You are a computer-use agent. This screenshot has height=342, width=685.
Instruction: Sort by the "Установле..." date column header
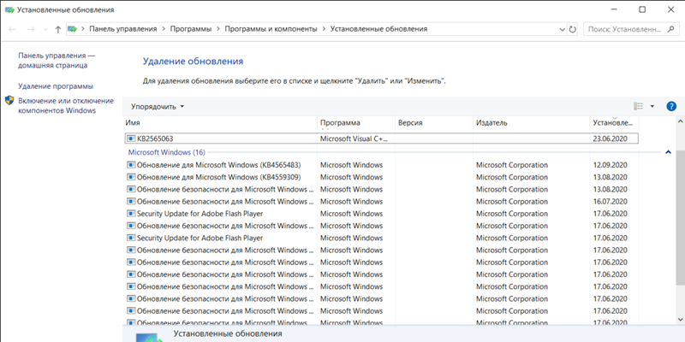click(614, 123)
